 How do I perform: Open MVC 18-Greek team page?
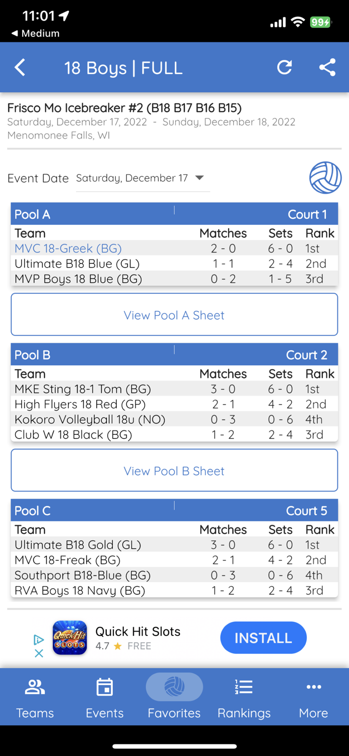click(x=68, y=248)
